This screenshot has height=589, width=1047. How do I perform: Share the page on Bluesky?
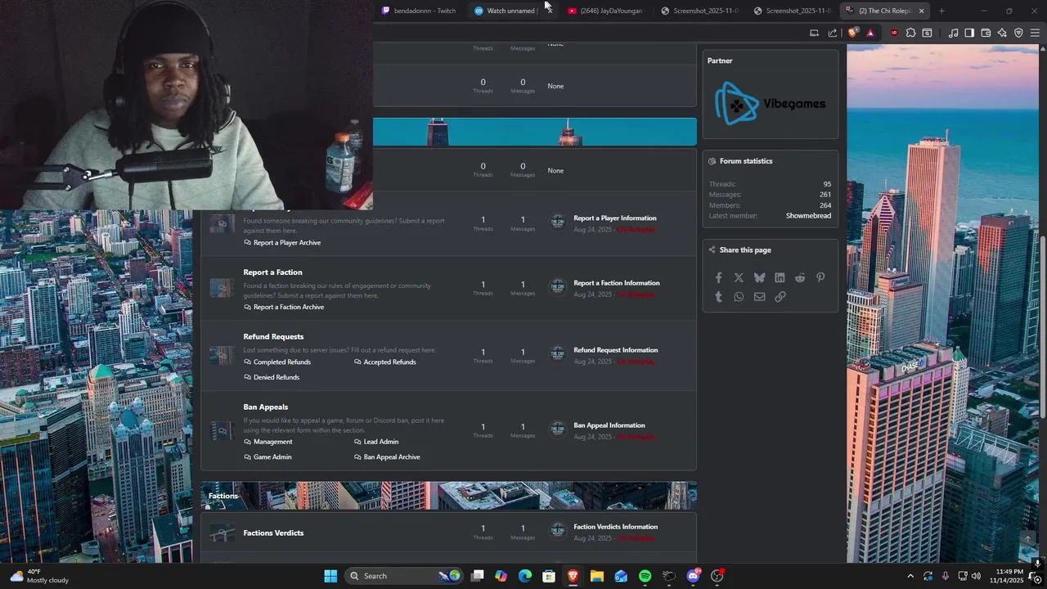759,278
